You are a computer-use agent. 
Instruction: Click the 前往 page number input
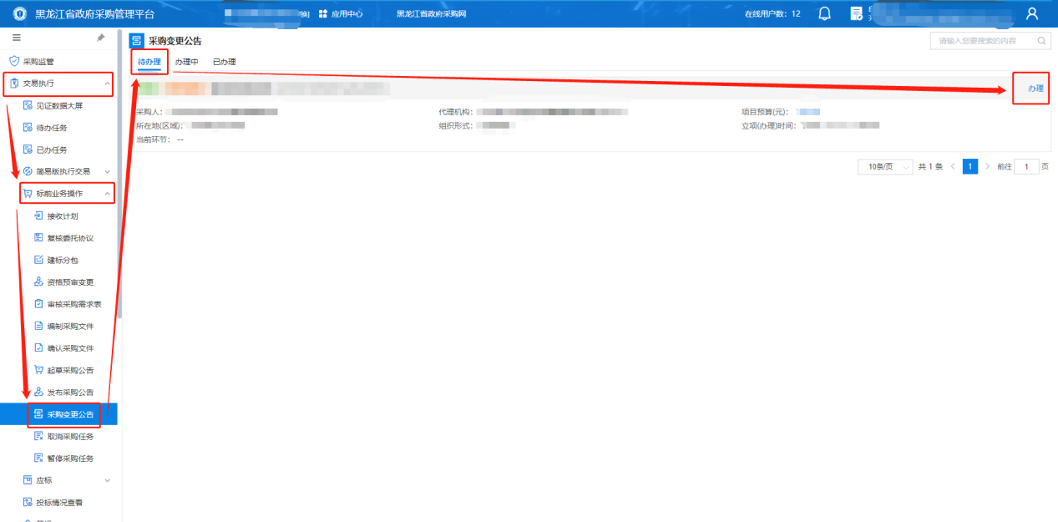(x=1026, y=166)
